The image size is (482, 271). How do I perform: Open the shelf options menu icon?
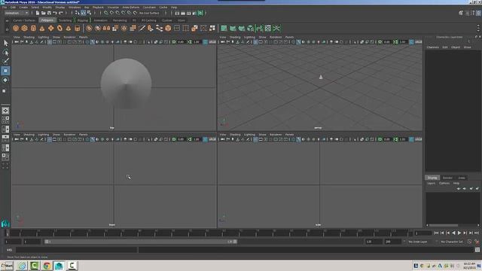7,29
